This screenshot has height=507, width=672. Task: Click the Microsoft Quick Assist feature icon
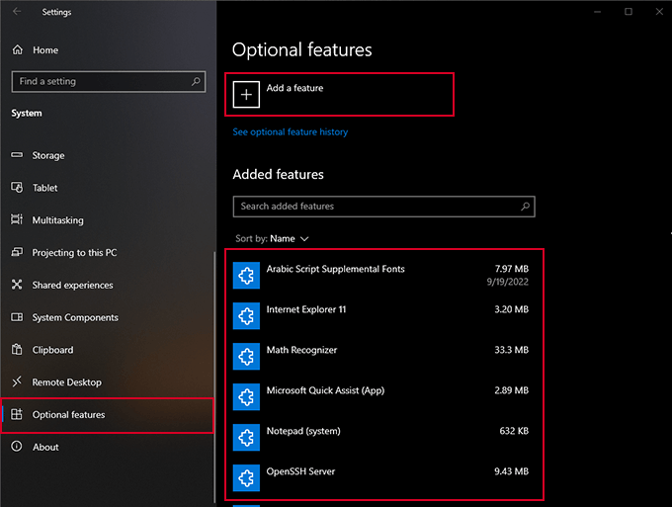coord(246,397)
